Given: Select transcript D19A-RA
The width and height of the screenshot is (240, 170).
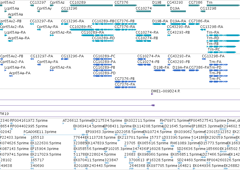Looking at the screenshot, I should pyautogui.click(x=178, y=24).
